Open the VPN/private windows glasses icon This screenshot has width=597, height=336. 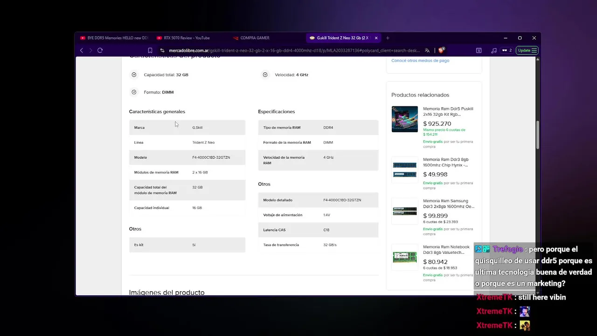(x=507, y=50)
